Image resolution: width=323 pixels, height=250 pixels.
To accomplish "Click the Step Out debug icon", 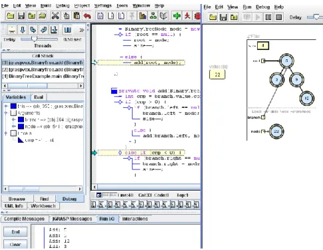I will [43, 30].
